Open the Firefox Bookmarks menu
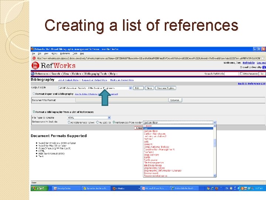 [x=65, y=54]
